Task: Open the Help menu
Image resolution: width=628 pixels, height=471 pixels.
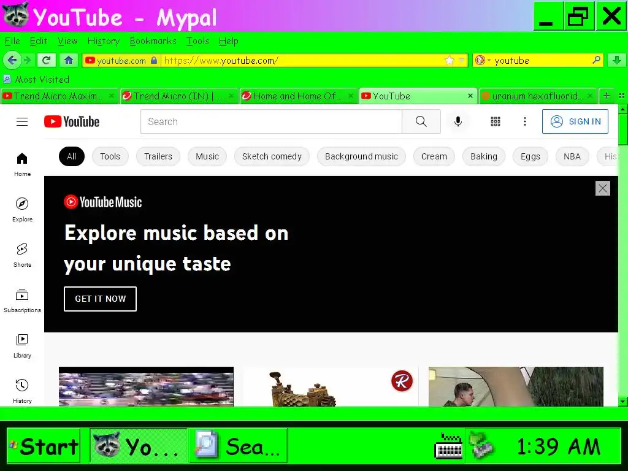Action: coord(229,41)
